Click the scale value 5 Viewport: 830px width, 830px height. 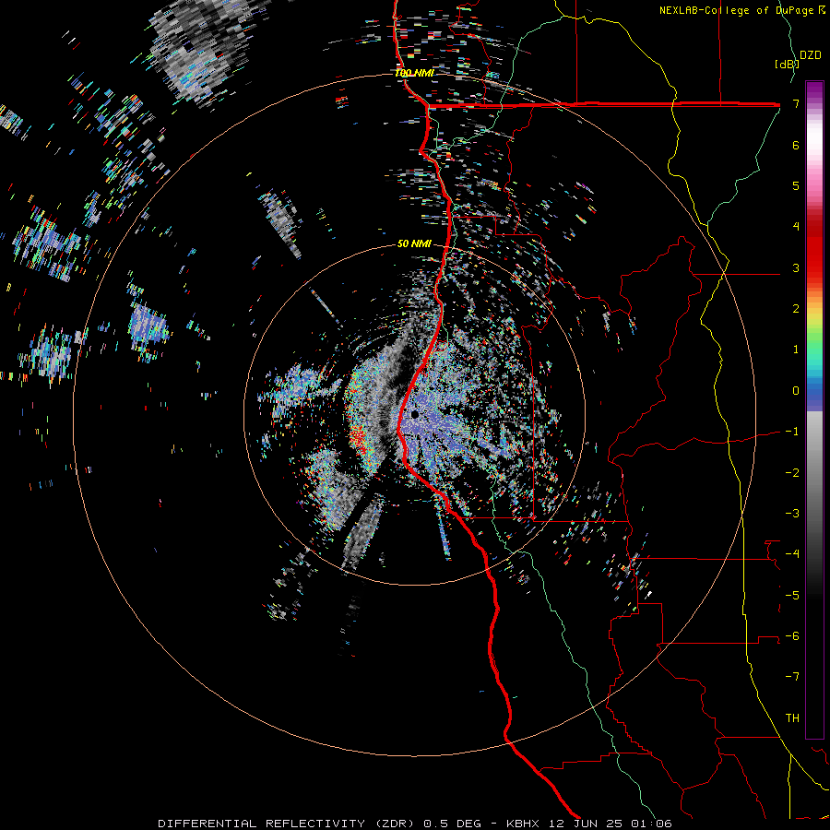coord(796,185)
